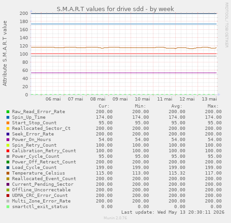Click the Seek_Error_Rate dark blue swatch
Screen dimensions: 231x223
tap(8, 134)
